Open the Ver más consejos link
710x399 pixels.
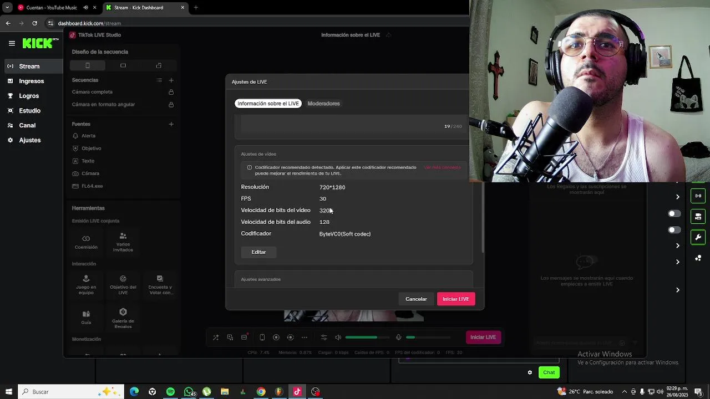pyautogui.click(x=442, y=167)
